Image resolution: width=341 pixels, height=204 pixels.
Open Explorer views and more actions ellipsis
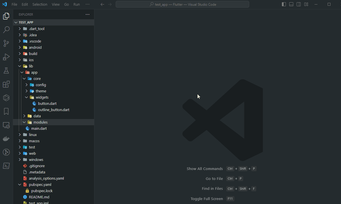click(88, 14)
